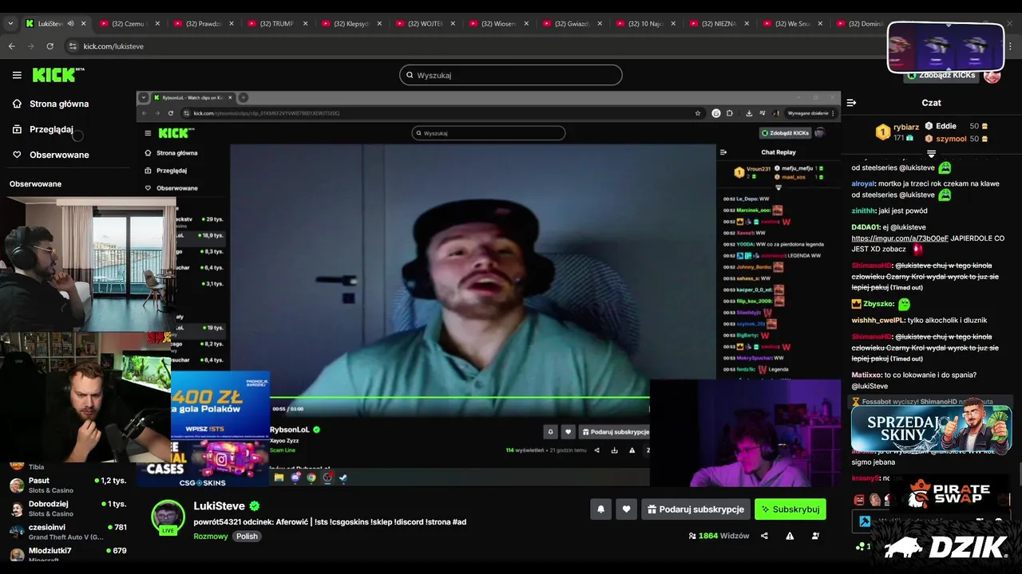Open the imgur.com link in chat
Viewport: 1022px width, 574px height.
[900, 238]
